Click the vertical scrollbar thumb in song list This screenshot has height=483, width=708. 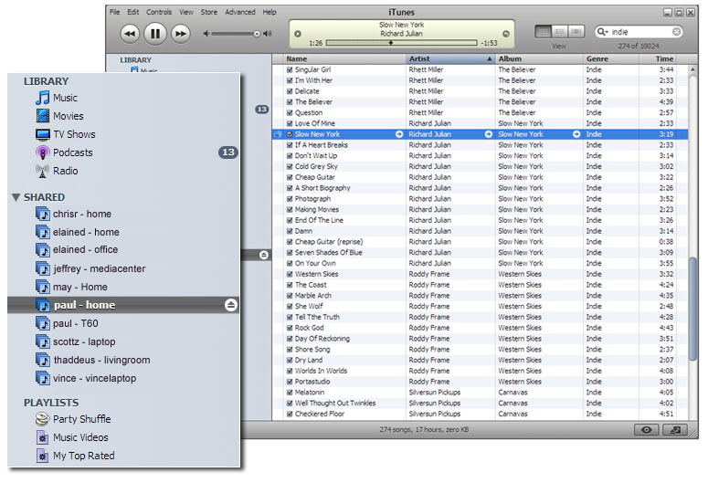(x=692, y=310)
